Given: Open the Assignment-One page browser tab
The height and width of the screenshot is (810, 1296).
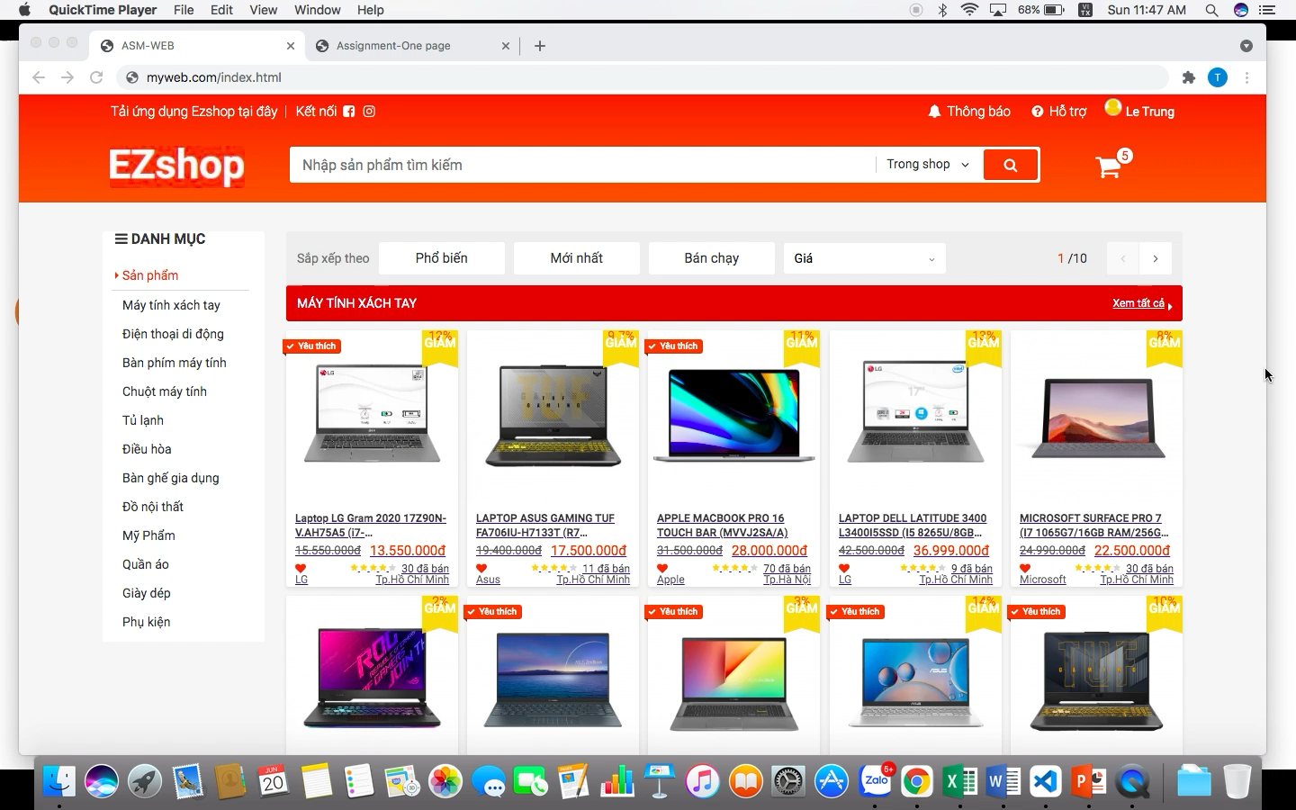Looking at the screenshot, I should (x=404, y=45).
